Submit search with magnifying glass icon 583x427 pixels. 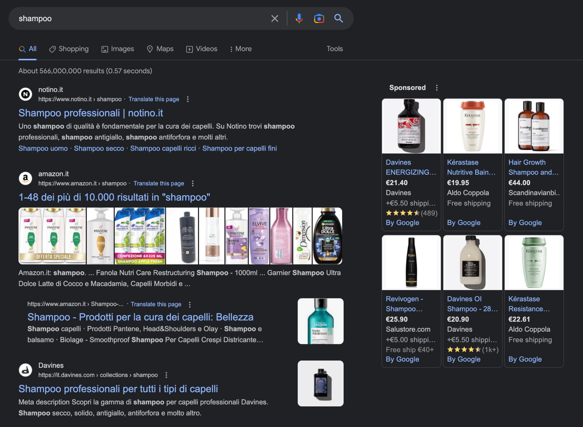click(x=339, y=19)
